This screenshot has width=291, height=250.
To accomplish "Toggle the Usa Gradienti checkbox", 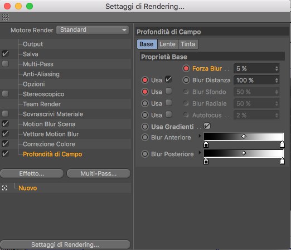I will (207, 126).
